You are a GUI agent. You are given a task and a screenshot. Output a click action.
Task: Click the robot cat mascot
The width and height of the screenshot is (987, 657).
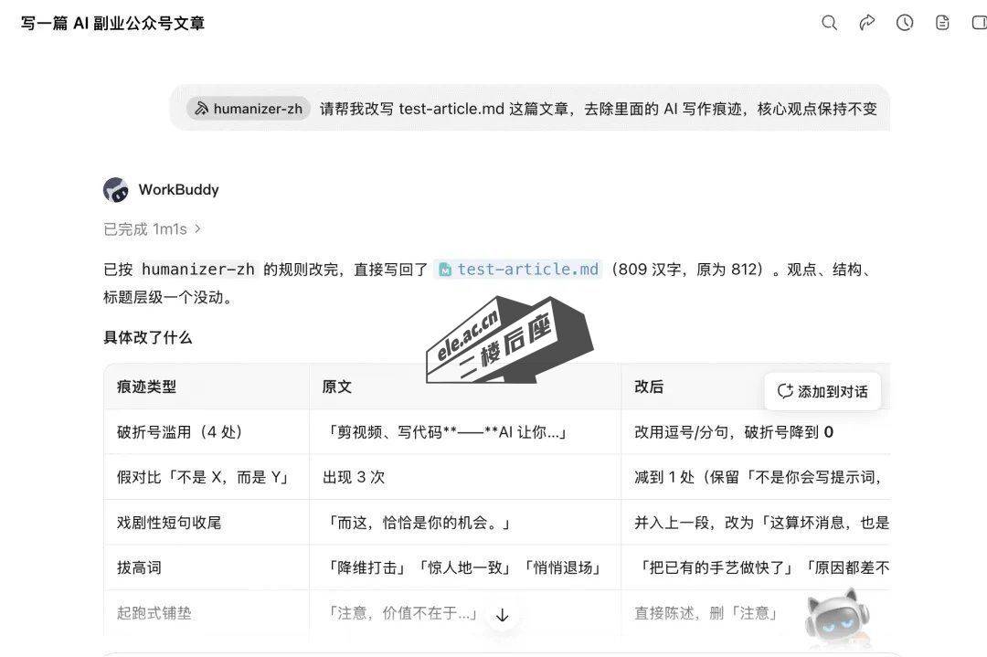[837, 618]
